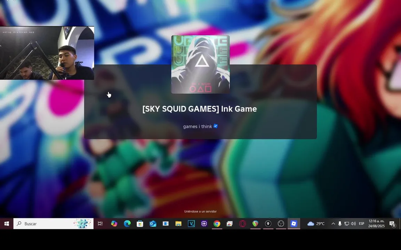Viewport: 401px width, 250px height.
Task: Click the Buscar search box
Action: tap(54, 224)
